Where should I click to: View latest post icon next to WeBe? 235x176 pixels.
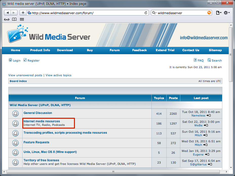point(206,125)
